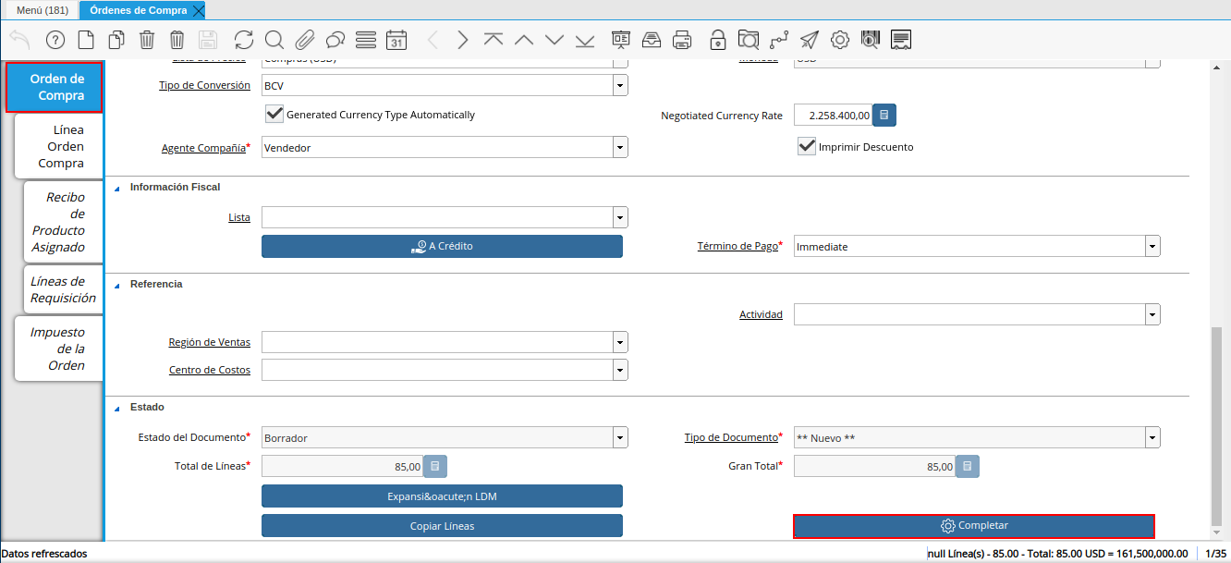
Task: Open the Centro de Costos dropdown
Action: click(619, 370)
